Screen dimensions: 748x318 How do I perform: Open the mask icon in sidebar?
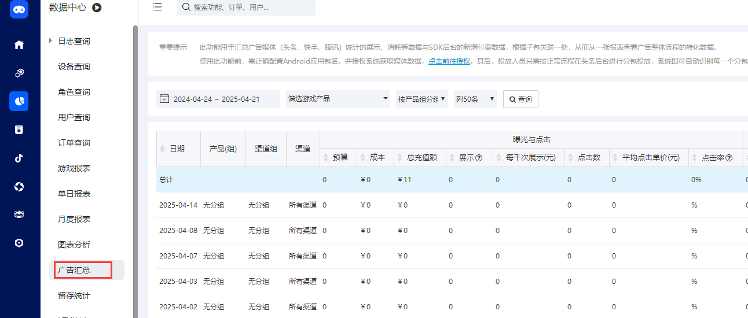tap(19, 215)
